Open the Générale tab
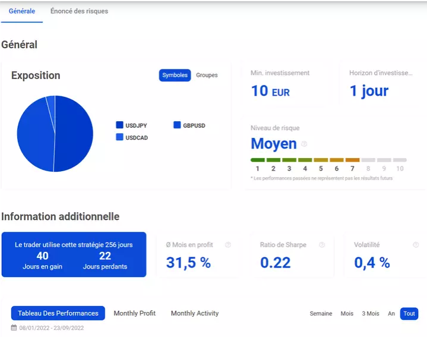The width and height of the screenshot is (427, 337). coord(22,11)
